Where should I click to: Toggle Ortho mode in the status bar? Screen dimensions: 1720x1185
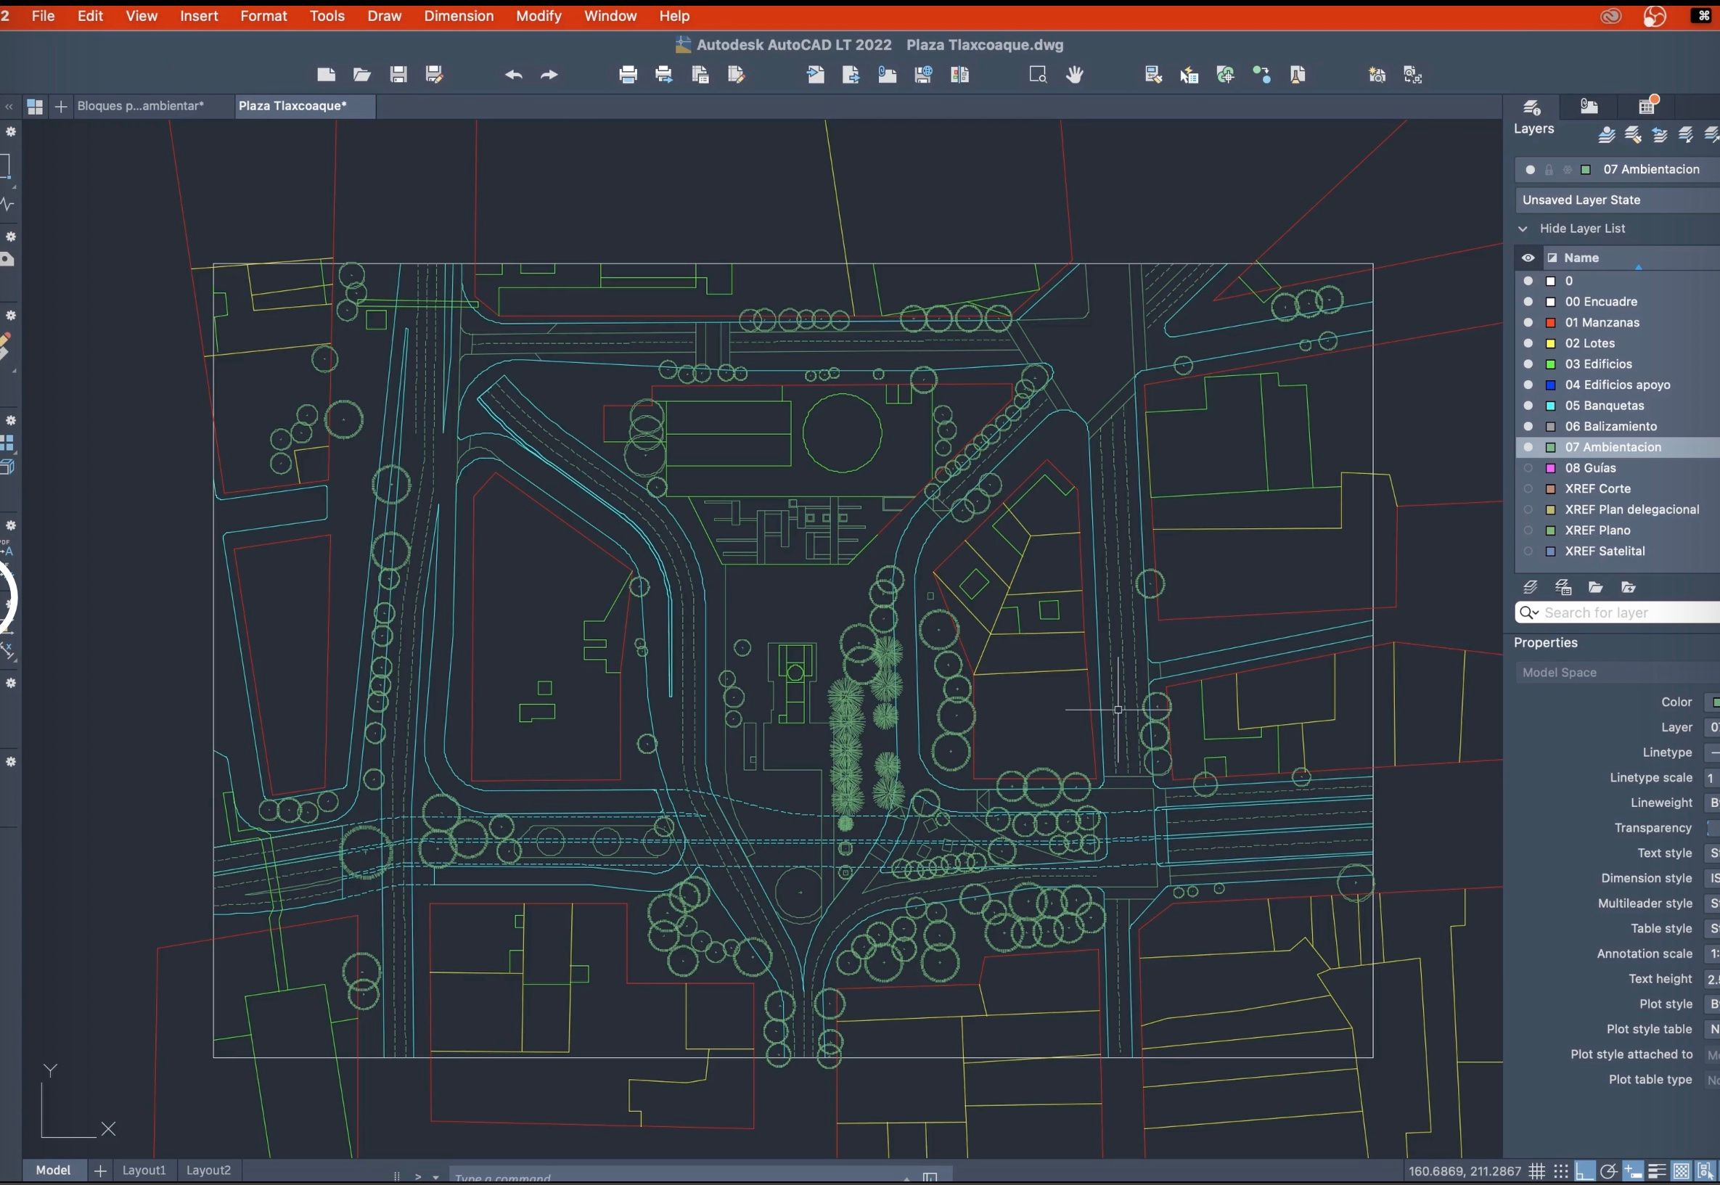point(1585,1171)
